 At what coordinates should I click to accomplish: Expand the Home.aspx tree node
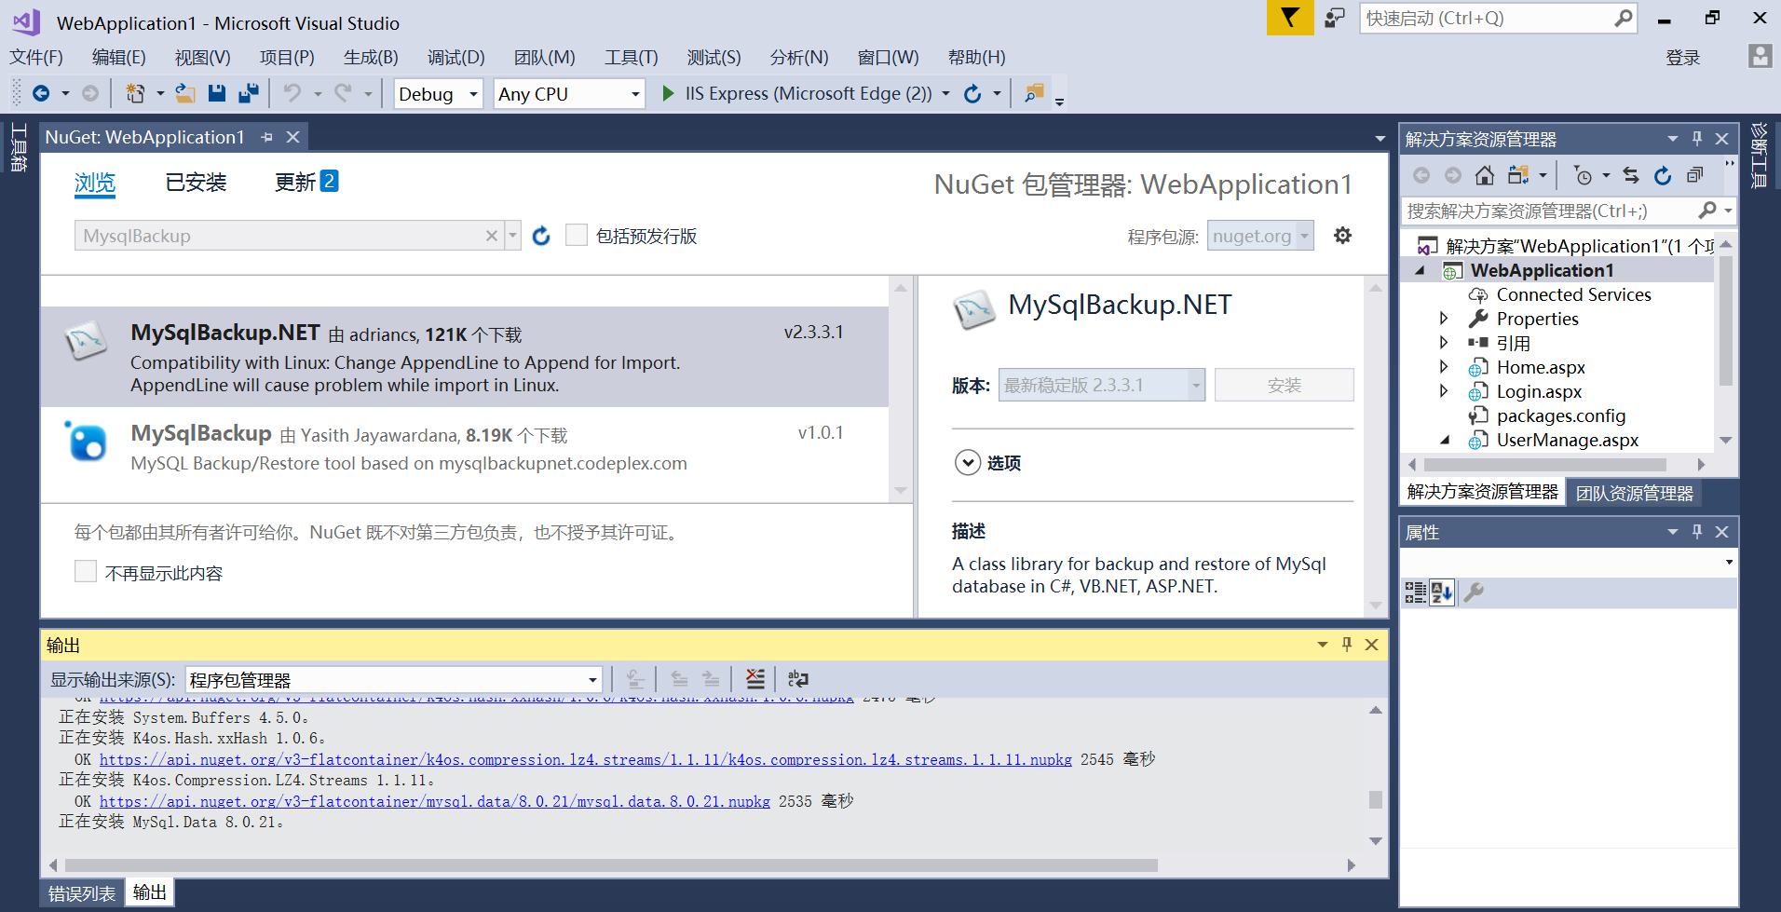(x=1444, y=367)
